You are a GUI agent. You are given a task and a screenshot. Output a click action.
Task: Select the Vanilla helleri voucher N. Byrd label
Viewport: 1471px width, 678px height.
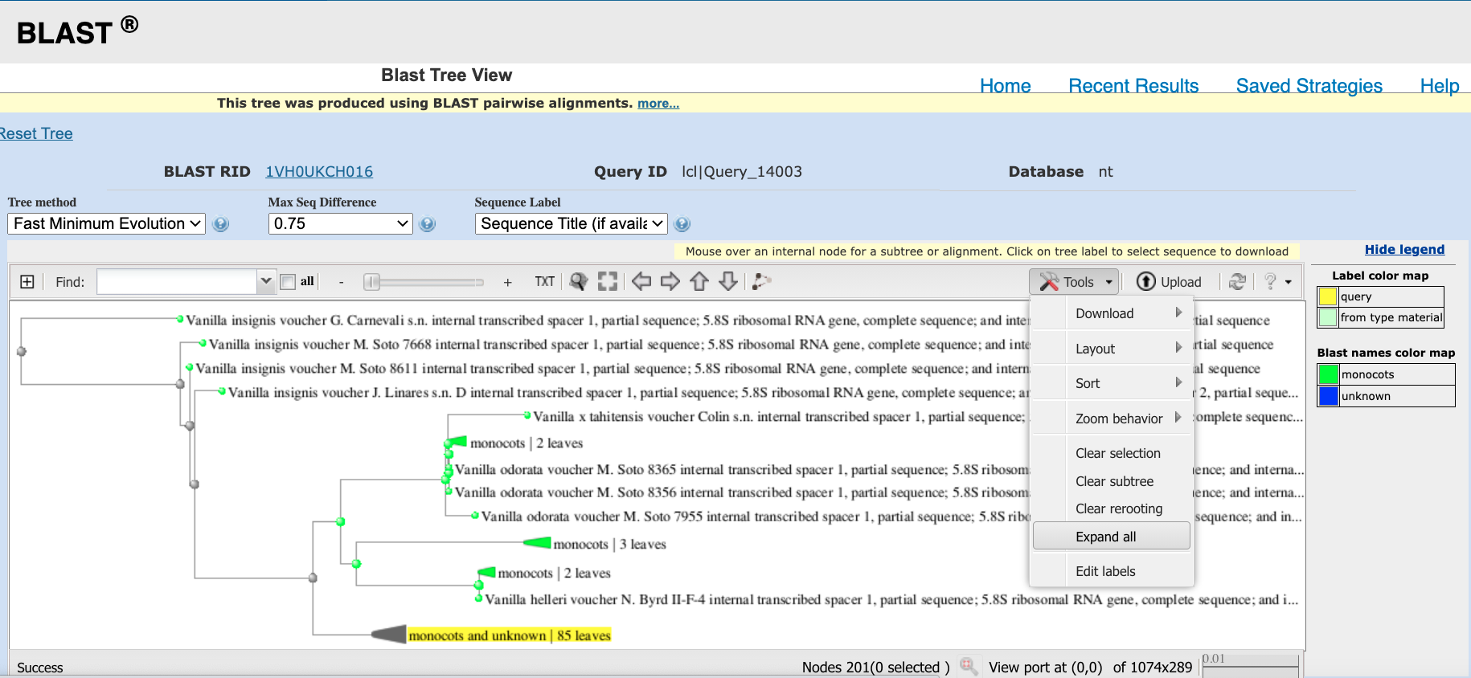[x=891, y=599]
